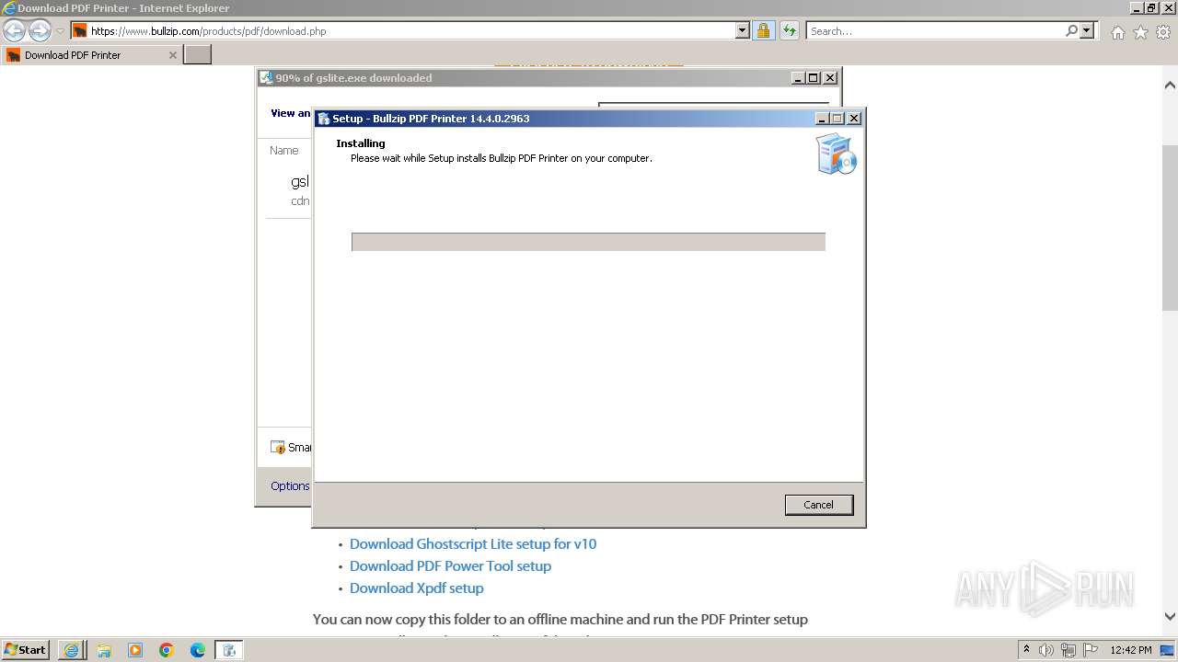Select the Download PDF Printer tab

point(91,55)
